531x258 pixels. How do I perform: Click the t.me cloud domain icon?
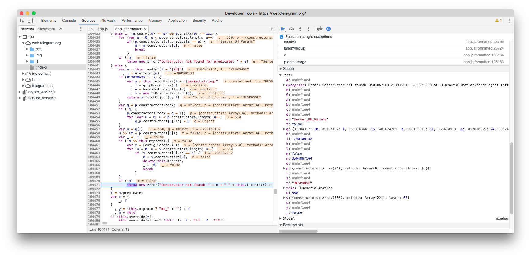[x=28, y=80]
